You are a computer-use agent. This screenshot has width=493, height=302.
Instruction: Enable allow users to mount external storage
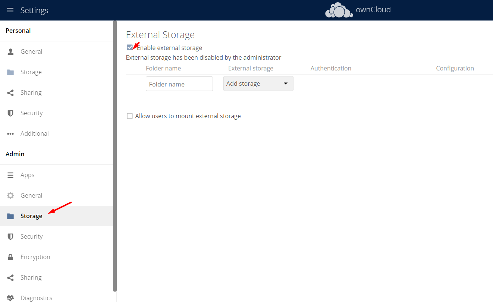point(129,116)
